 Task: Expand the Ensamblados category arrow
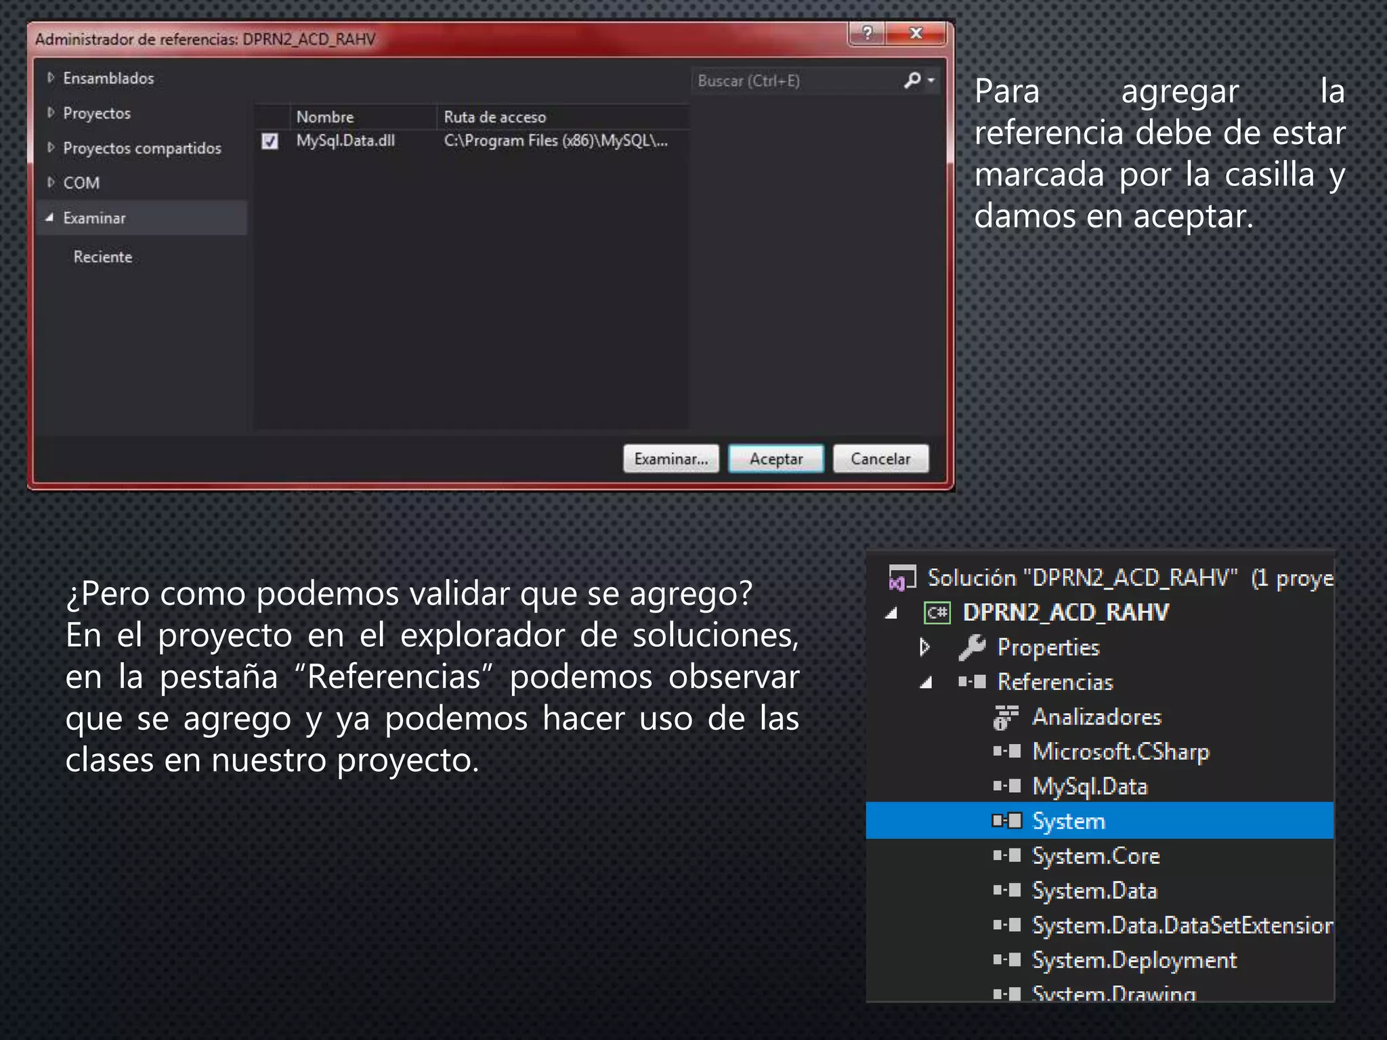click(x=51, y=78)
